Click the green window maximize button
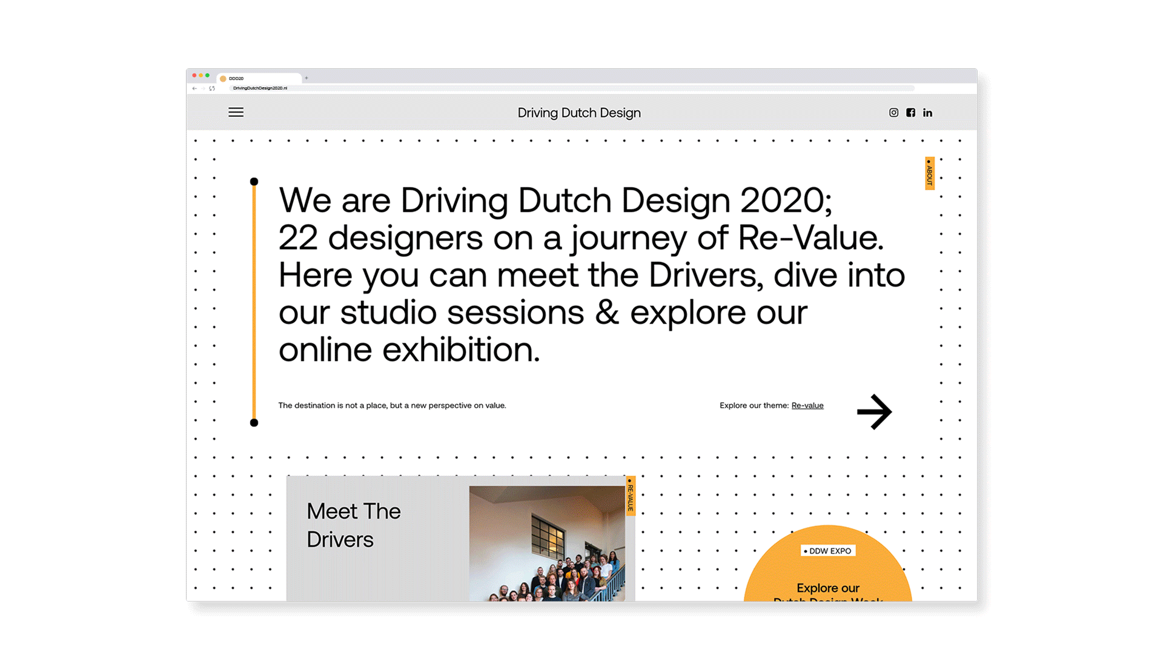Viewport: 1163px width, 670px height. [208, 76]
